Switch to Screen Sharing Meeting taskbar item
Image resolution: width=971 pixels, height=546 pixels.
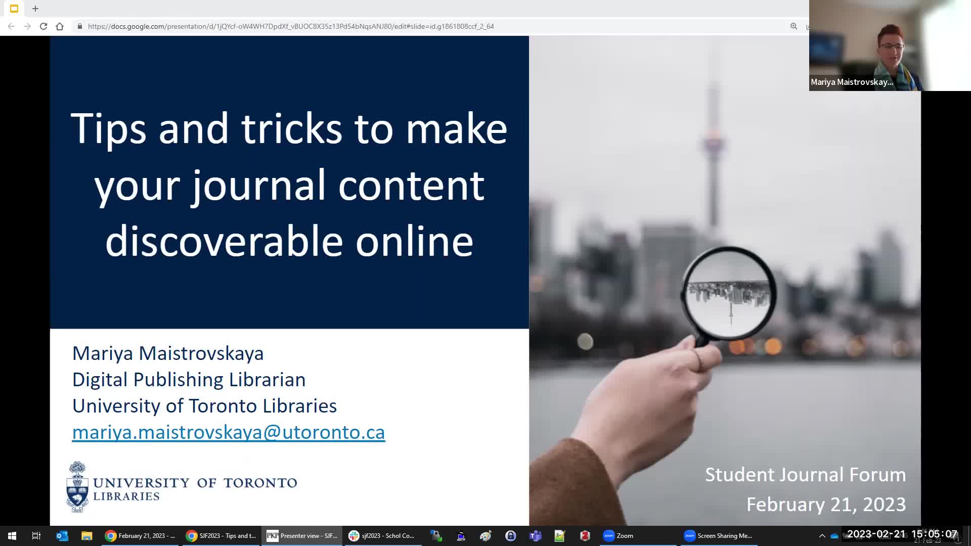(x=719, y=536)
